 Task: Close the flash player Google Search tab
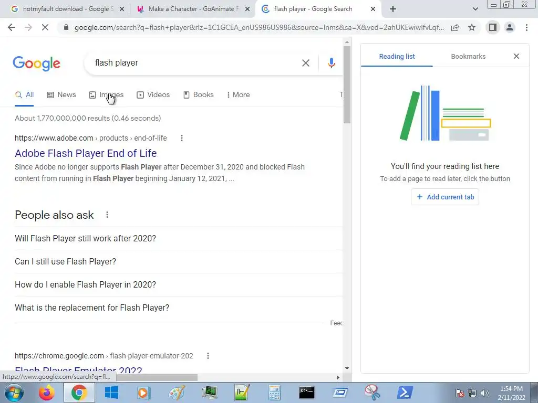point(373,9)
